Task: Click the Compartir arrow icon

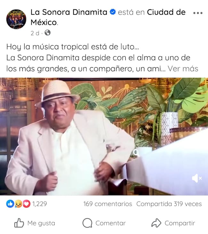Action: click(156, 223)
